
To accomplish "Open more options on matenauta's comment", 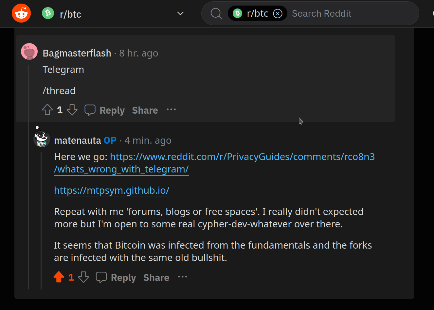I will [182, 277].
